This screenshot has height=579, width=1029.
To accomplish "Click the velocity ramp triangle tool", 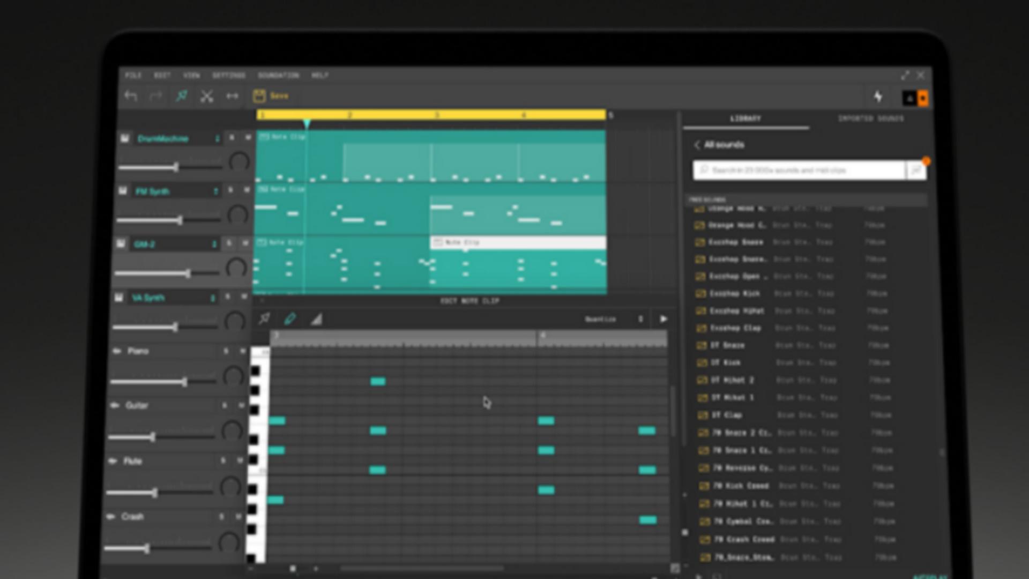I will pyautogui.click(x=316, y=320).
